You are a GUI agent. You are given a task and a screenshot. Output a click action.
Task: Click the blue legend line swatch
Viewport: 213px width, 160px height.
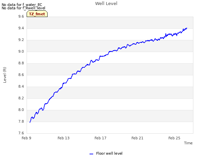91,154
